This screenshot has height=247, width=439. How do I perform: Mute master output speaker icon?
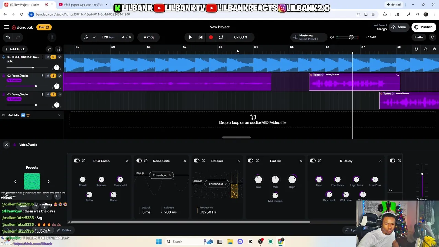(x=332, y=37)
